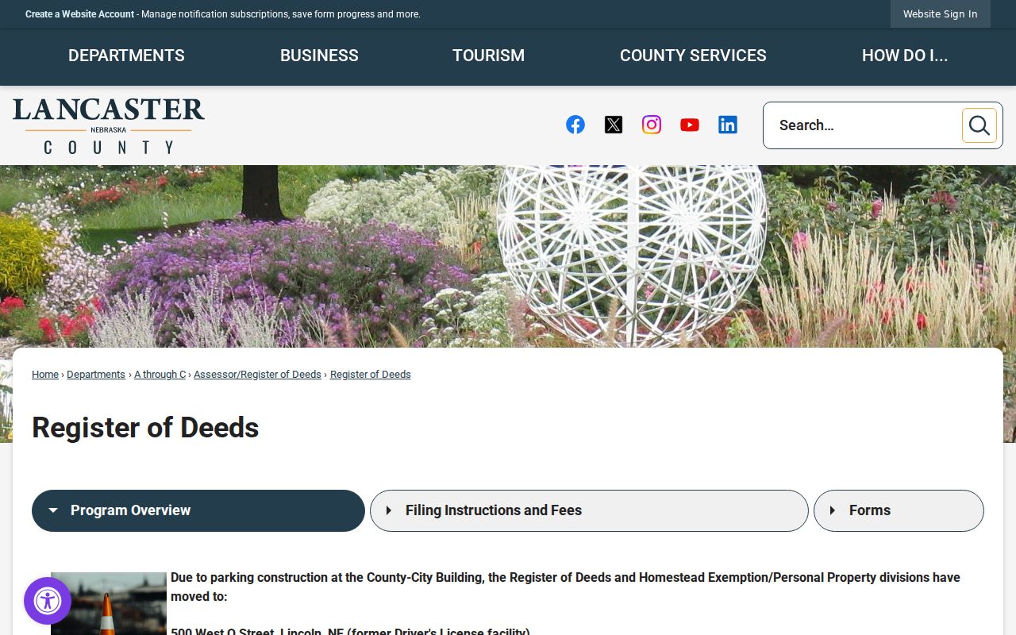Image resolution: width=1016 pixels, height=635 pixels.
Task: Open the Departments menu
Action: (126, 56)
